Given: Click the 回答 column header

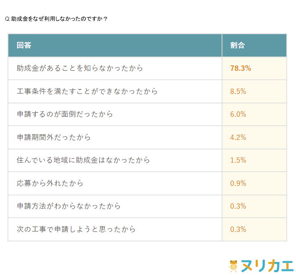Looking at the screenshot, I should pyautogui.click(x=24, y=45).
